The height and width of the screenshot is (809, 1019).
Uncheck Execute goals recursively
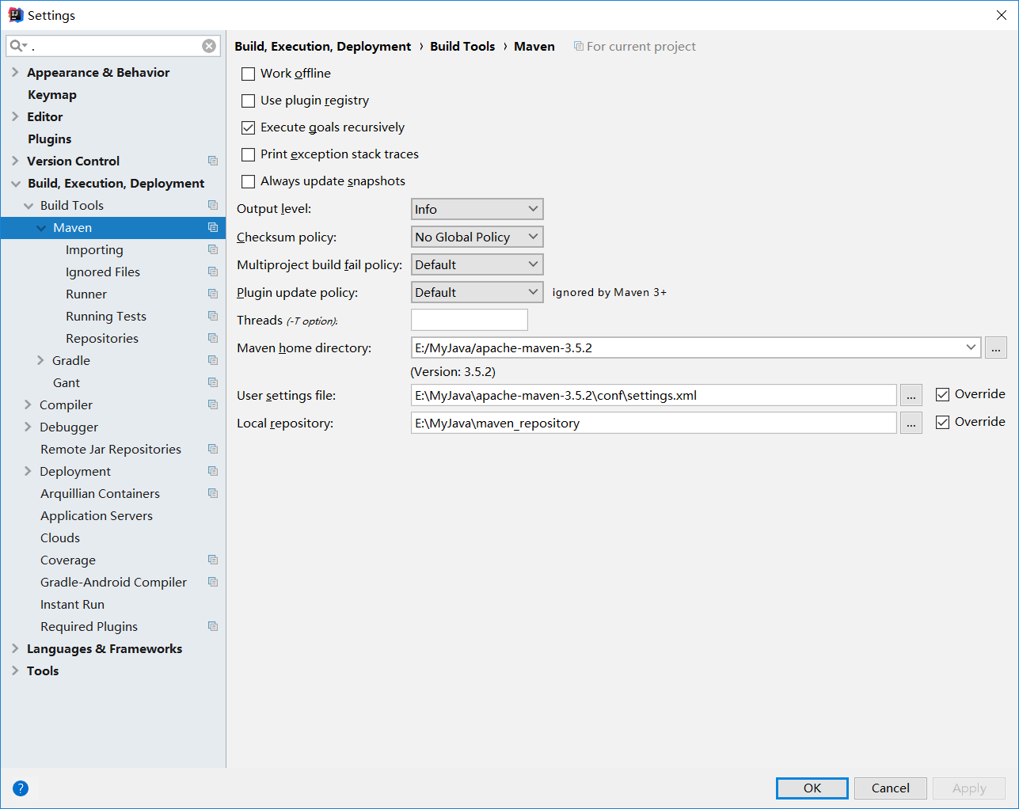coord(248,127)
